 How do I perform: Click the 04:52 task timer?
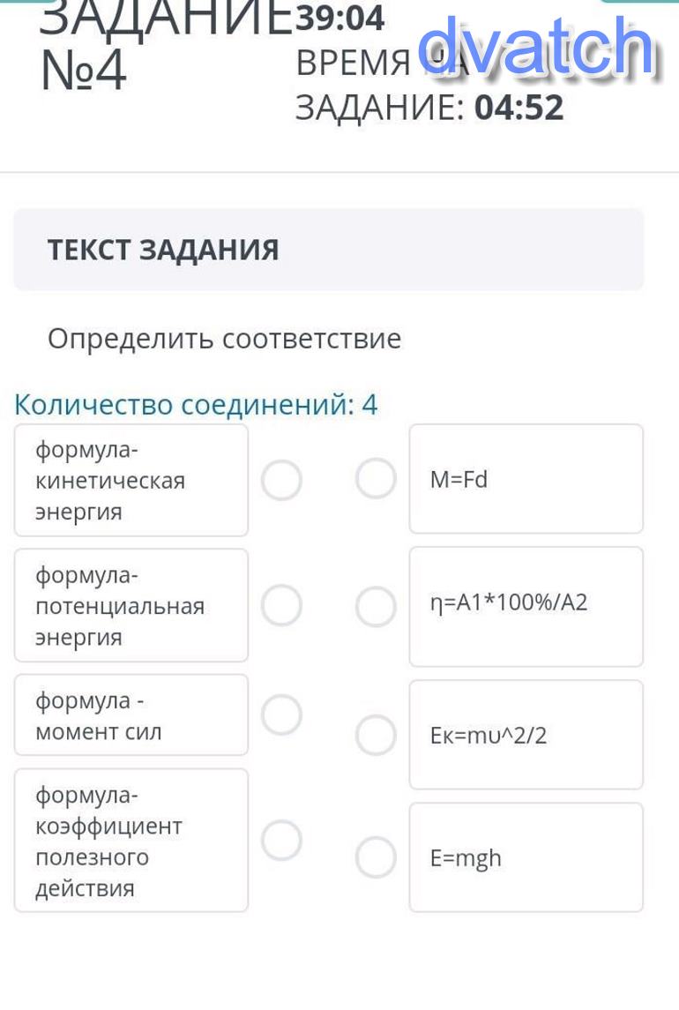(519, 108)
